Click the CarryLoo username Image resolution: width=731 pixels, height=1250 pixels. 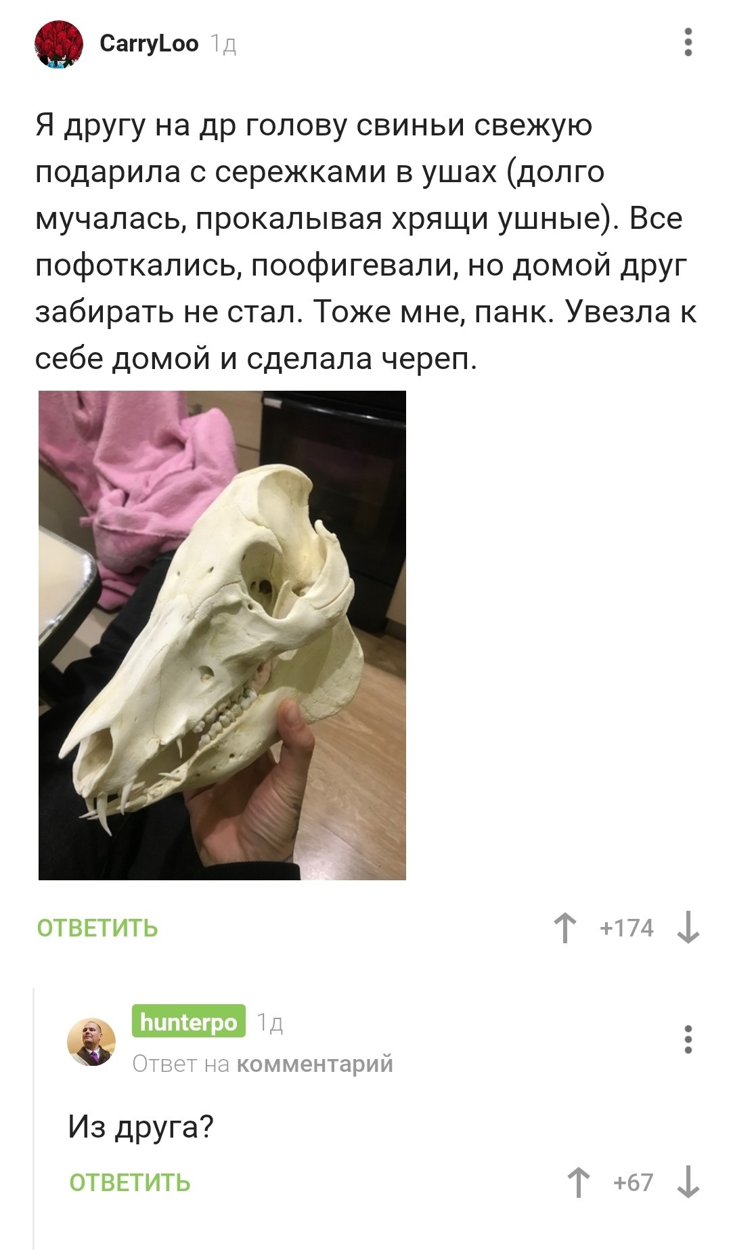(149, 43)
